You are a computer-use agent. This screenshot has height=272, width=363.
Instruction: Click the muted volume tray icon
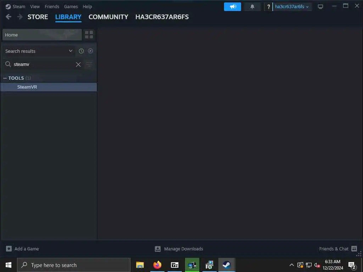point(317,265)
